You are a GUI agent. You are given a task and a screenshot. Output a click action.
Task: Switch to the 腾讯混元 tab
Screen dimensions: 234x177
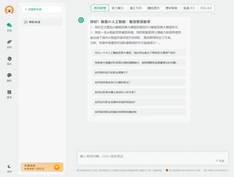click(x=153, y=8)
